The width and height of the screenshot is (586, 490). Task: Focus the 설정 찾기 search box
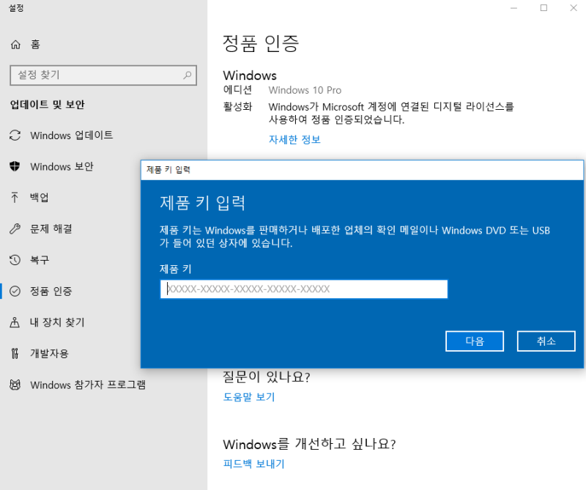point(103,75)
